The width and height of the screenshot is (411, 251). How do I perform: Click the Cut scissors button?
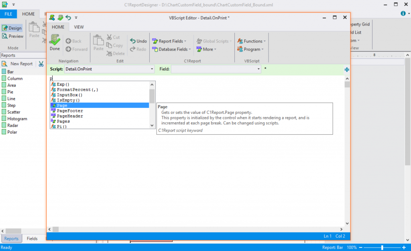coord(113,37)
